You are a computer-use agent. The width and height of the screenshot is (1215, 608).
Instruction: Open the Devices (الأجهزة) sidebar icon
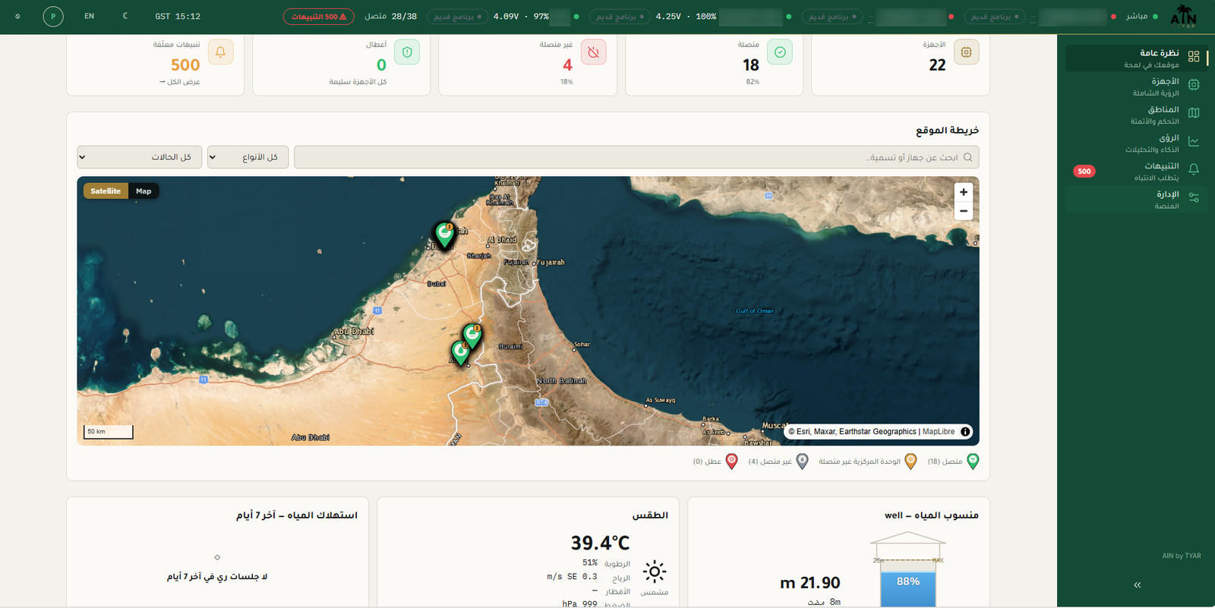point(1194,85)
